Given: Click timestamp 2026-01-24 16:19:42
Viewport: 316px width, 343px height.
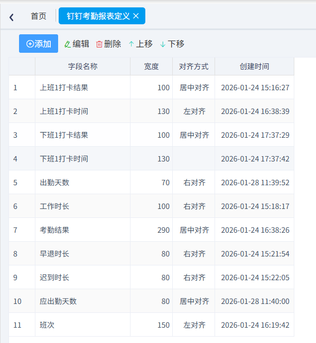Looking at the screenshot, I should pyautogui.click(x=255, y=325).
